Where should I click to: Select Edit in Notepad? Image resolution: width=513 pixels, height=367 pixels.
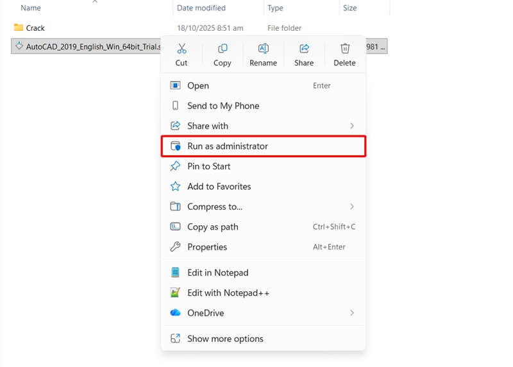pos(264,273)
